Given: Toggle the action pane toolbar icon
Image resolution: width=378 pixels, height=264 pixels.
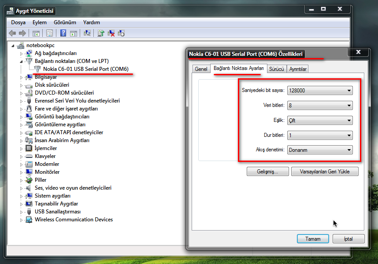Looking at the screenshot, I should point(74,33).
